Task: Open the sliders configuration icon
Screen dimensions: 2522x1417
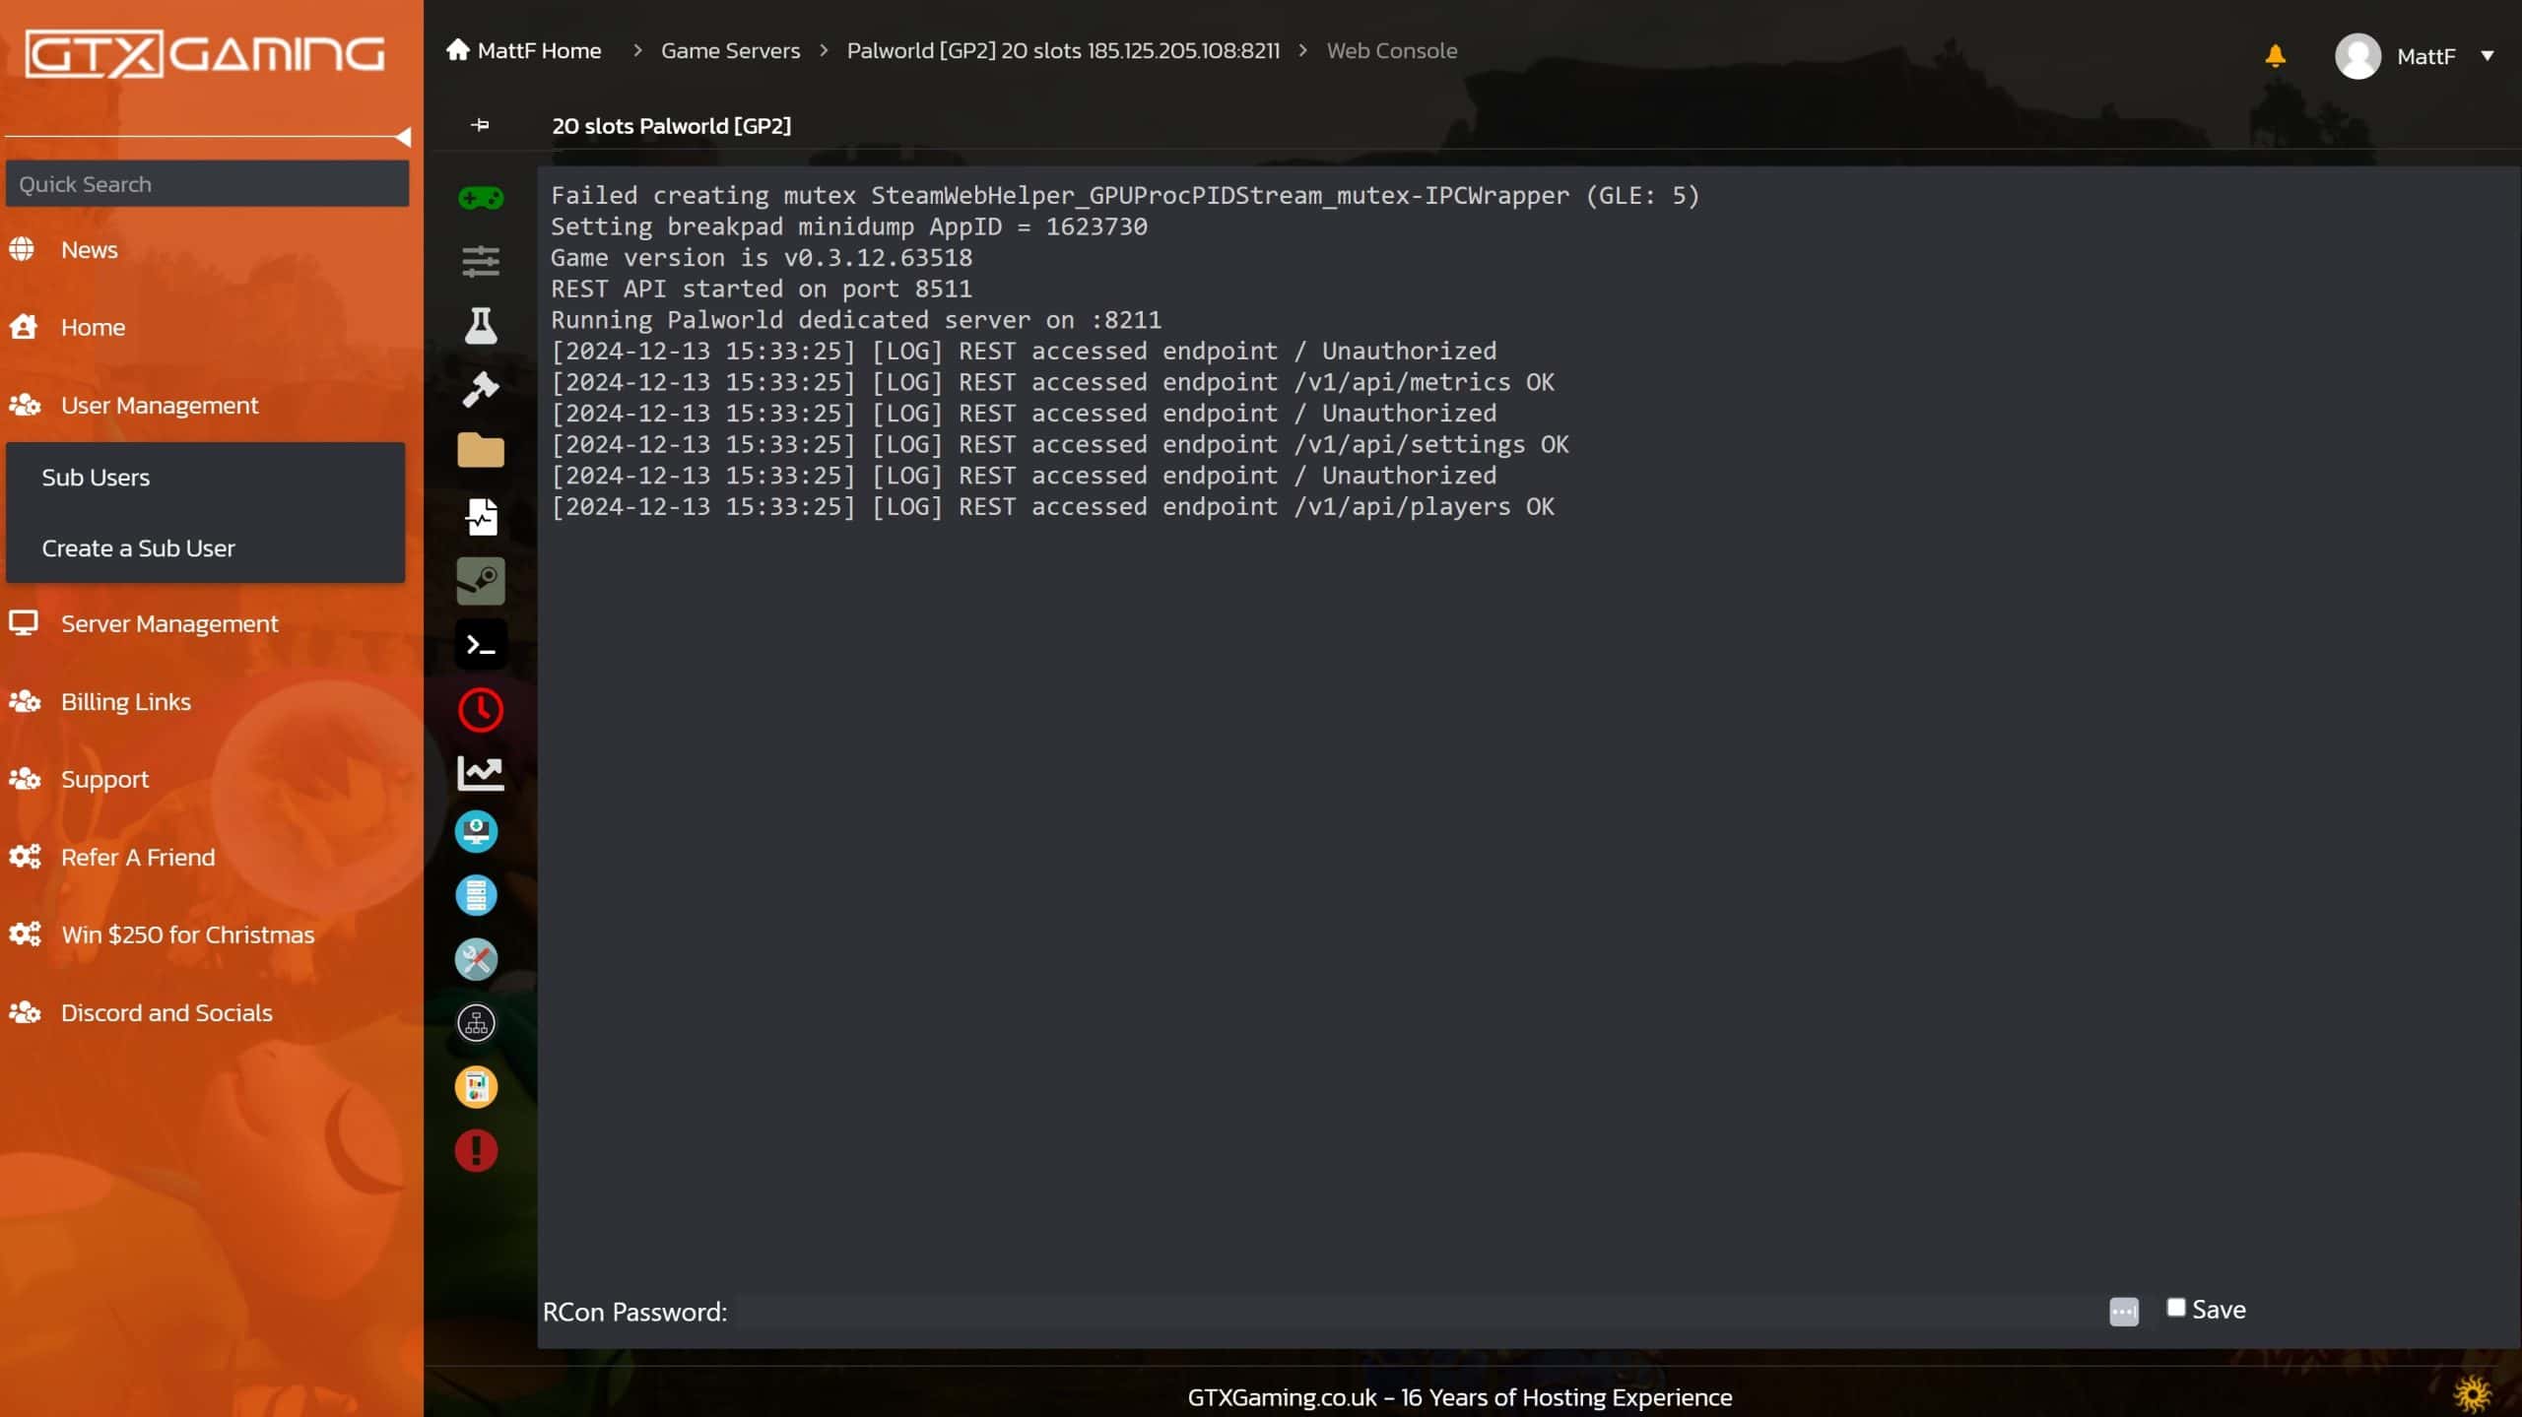Action: 481,262
